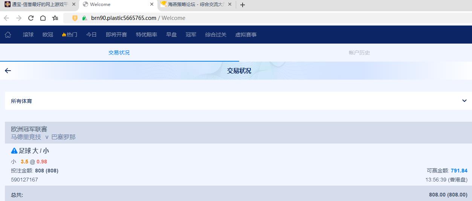Open a new browser tab
Image resolution: width=472 pixels, height=201 pixels.
pos(243,5)
